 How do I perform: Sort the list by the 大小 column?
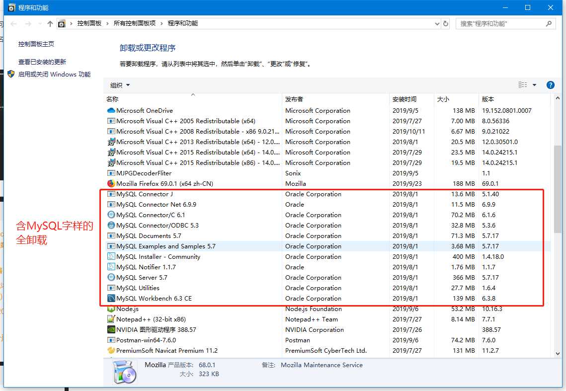[x=456, y=99]
